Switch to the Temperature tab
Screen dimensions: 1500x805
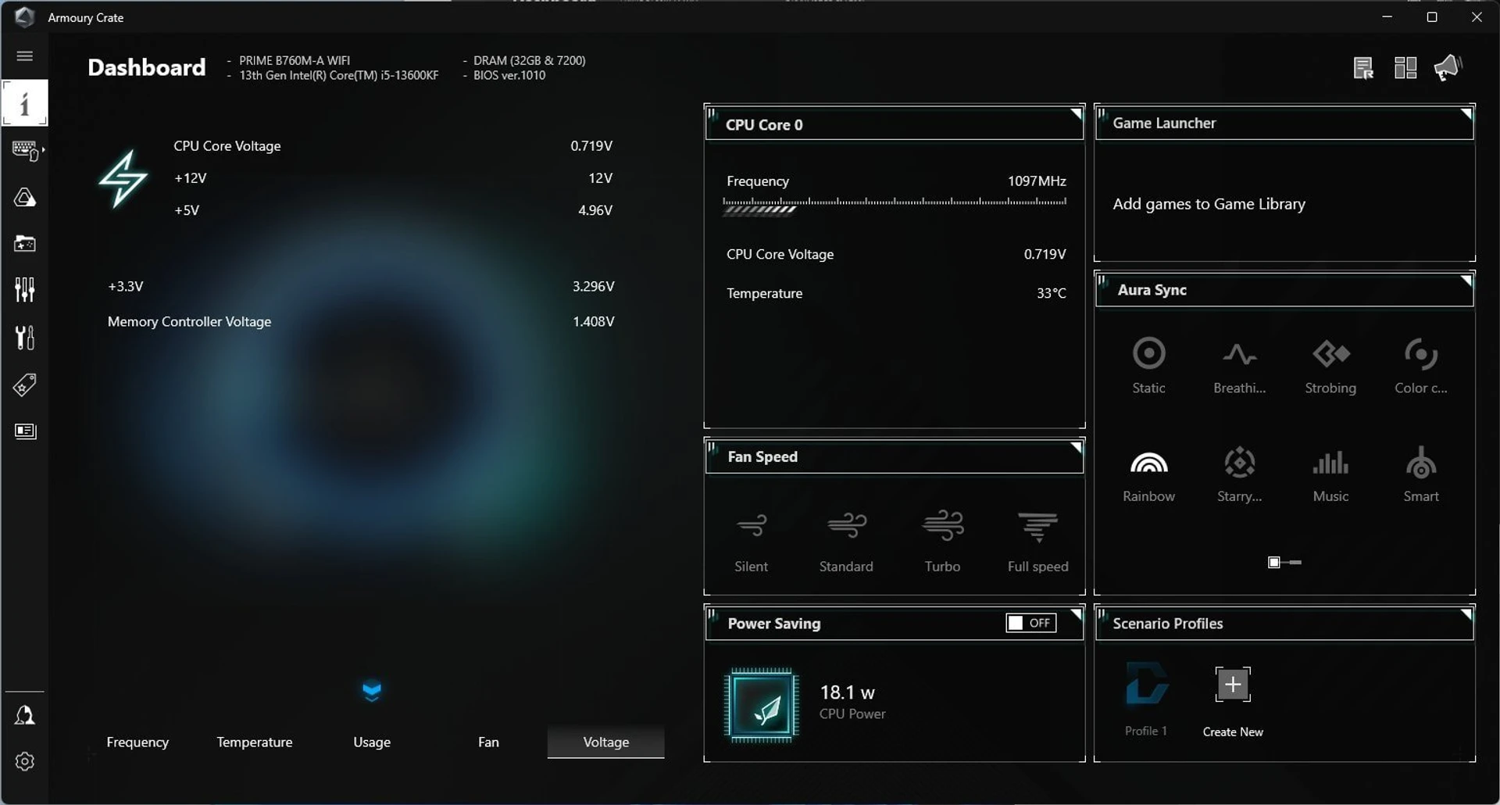(255, 742)
